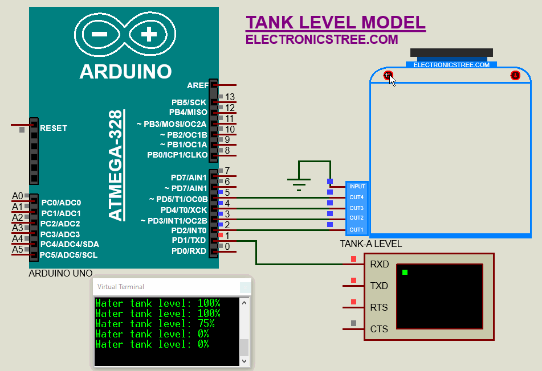
Task: Click the PC2/ADC2 pin label
Action: [60, 224]
